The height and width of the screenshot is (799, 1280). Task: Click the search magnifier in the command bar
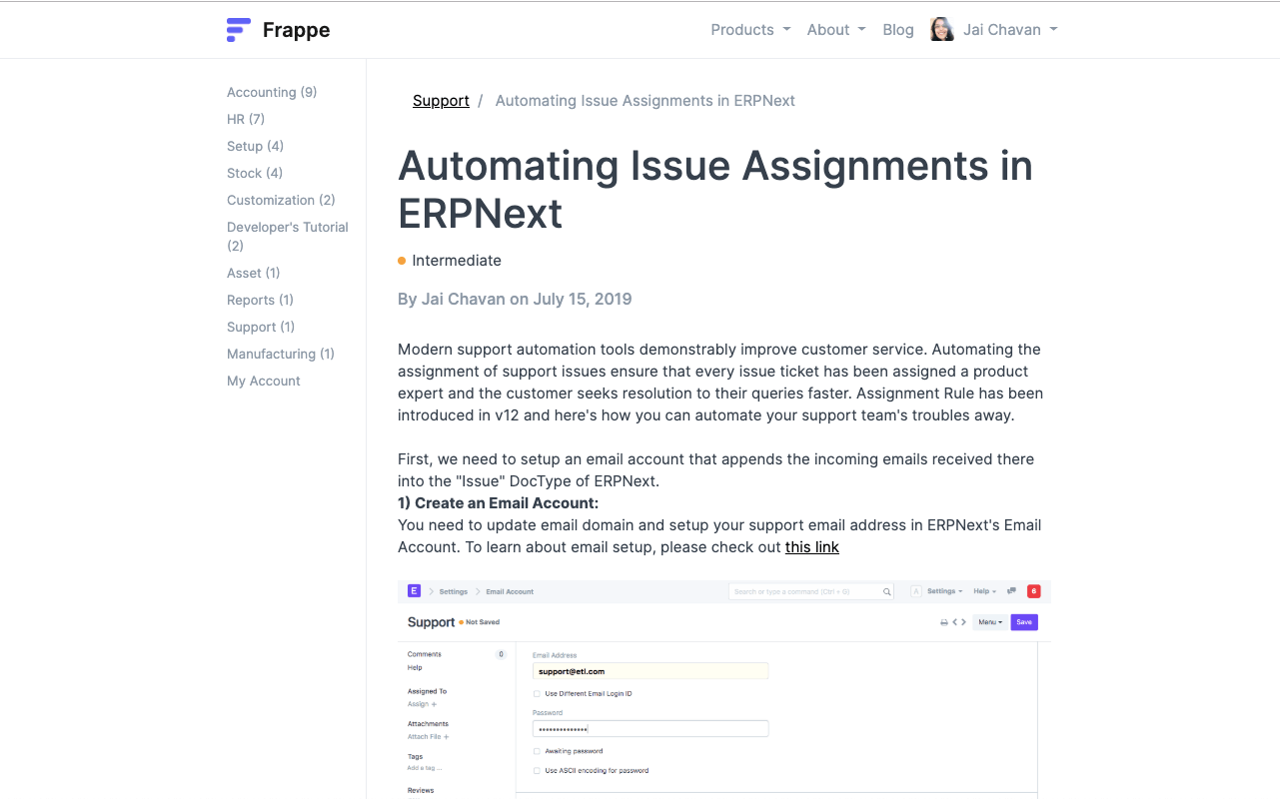(887, 591)
